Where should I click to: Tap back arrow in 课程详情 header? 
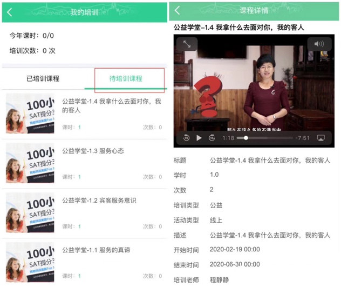[178, 11]
